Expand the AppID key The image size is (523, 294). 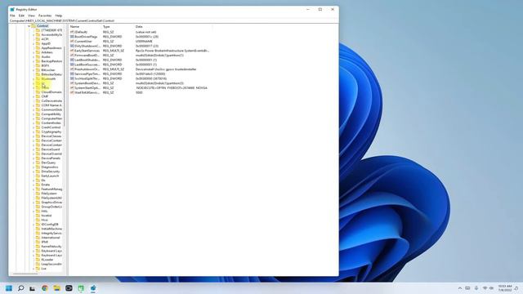[x=34, y=43]
